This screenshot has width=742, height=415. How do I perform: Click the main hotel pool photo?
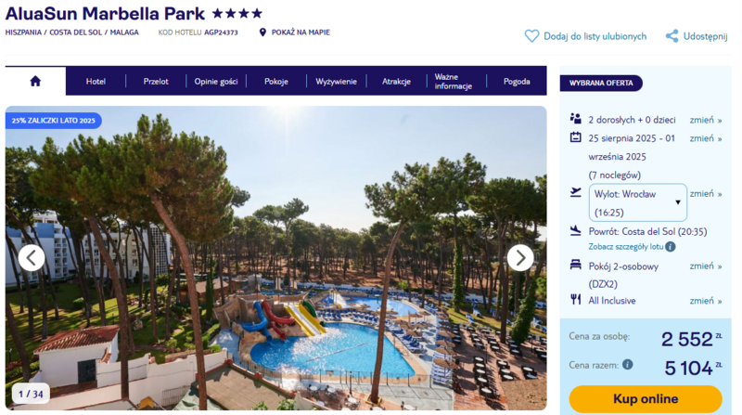[x=275, y=258]
